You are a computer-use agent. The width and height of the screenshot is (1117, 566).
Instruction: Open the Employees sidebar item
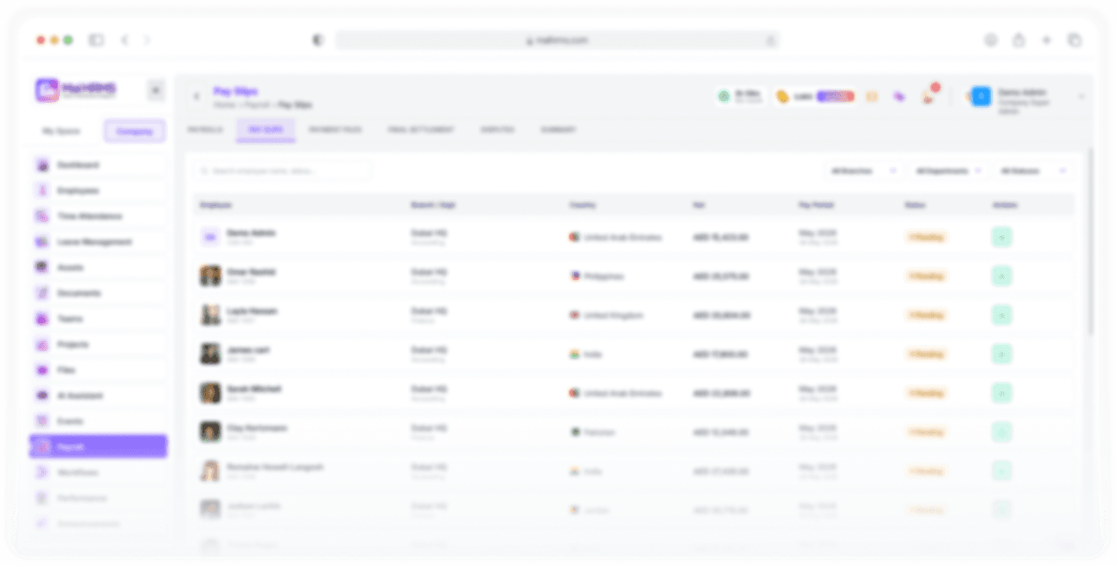click(x=98, y=191)
